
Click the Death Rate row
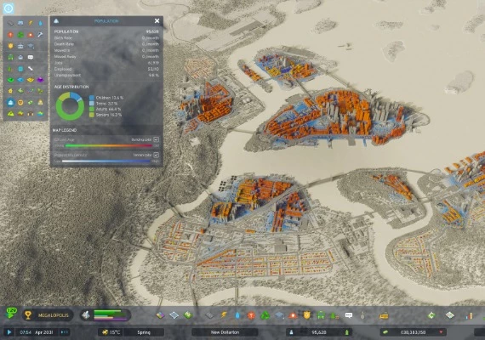point(106,44)
